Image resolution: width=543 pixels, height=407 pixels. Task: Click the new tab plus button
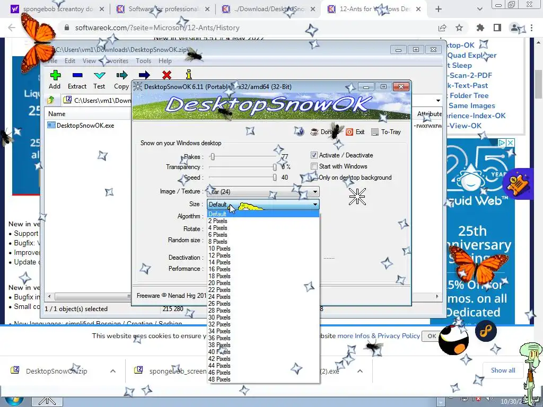(439, 9)
